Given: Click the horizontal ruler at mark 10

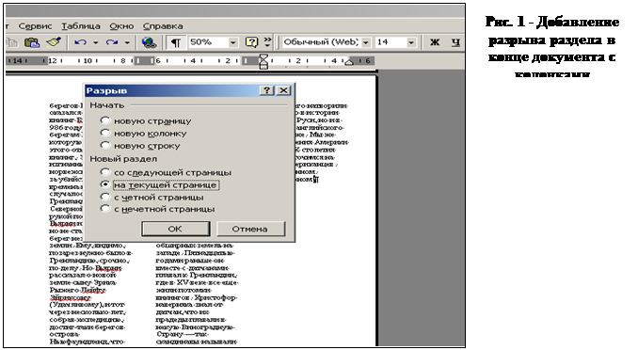Looking at the screenshot, I should point(88,61).
